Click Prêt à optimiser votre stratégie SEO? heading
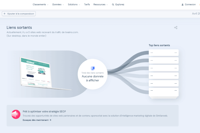 pyautogui.click(x=44, y=111)
